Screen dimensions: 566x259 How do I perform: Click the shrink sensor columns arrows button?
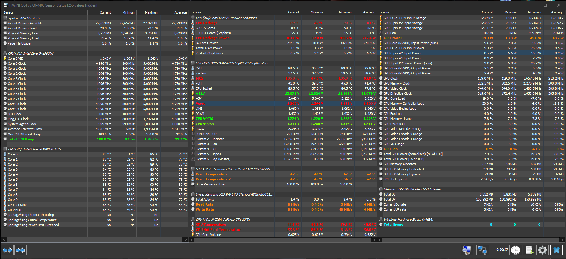[x=20, y=250]
